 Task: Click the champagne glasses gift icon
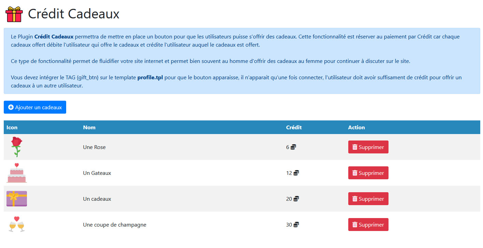point(16,224)
